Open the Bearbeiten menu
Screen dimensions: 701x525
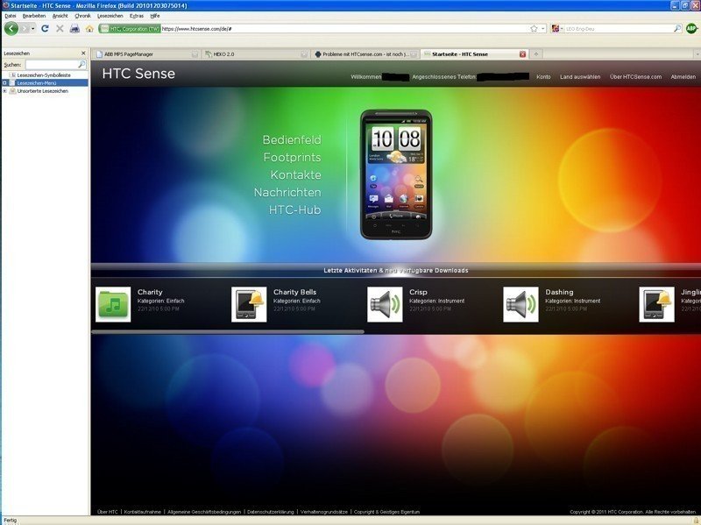tap(34, 16)
